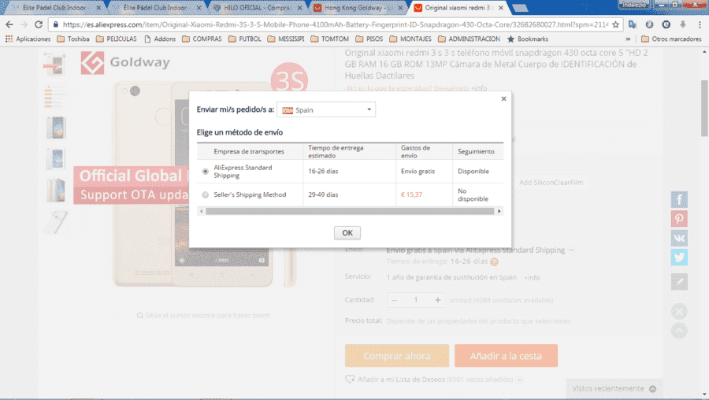Go back with the browser back arrow
This screenshot has width=709, height=400.
tap(9, 24)
